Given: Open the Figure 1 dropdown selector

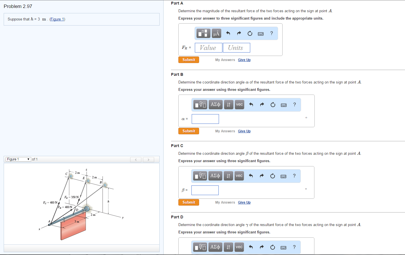Looking at the screenshot, I should pyautogui.click(x=18, y=159).
